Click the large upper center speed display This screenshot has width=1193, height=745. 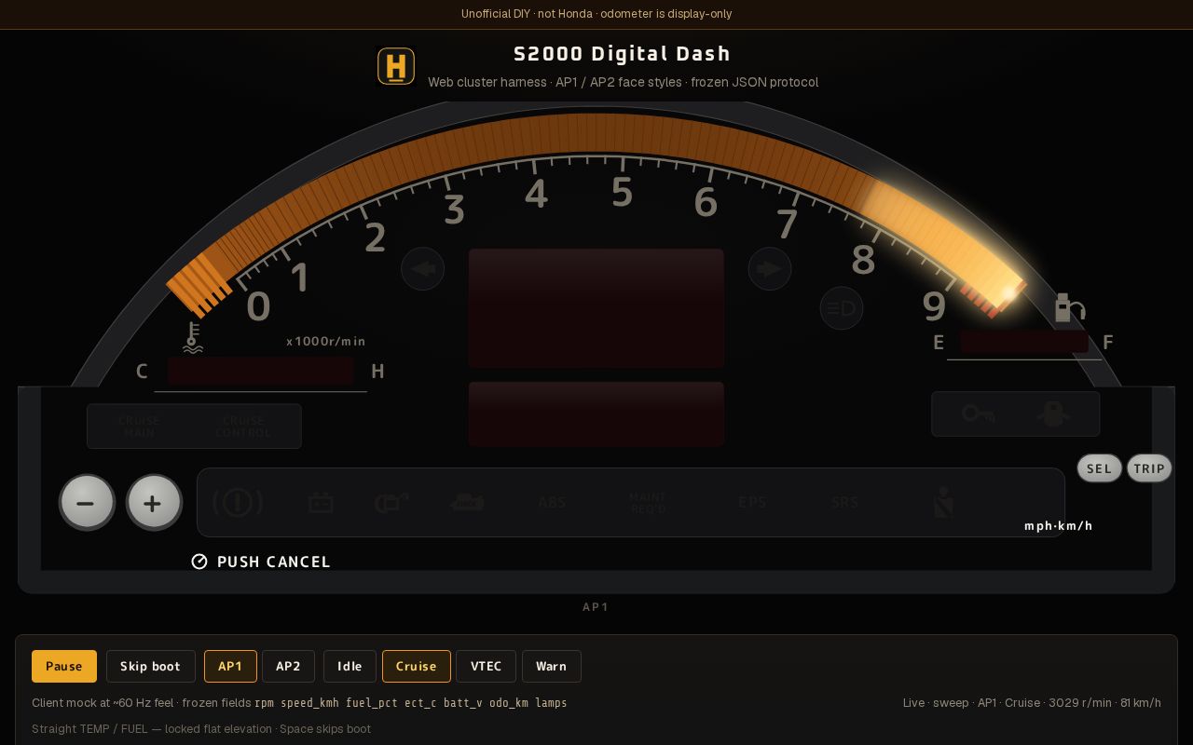(x=596, y=308)
